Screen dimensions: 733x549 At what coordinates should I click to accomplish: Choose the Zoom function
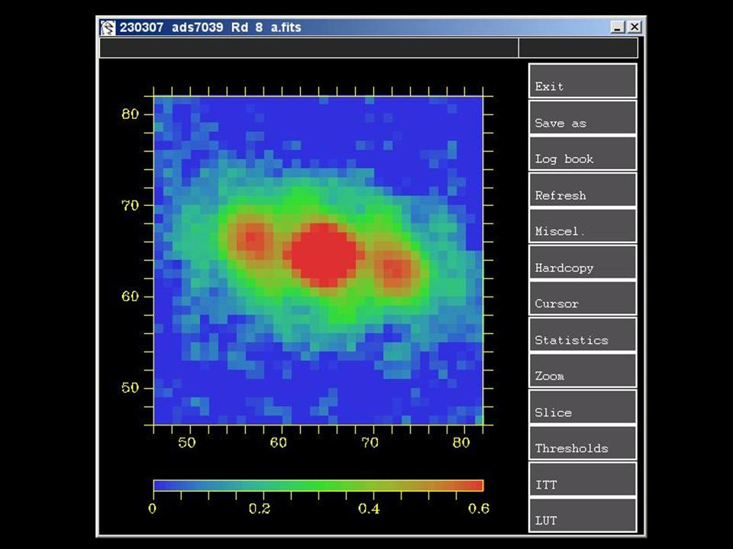[582, 371]
